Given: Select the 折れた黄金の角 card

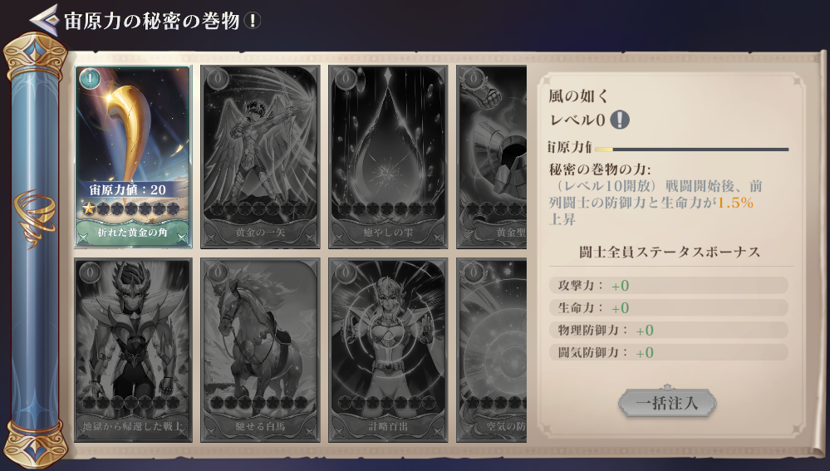Looking at the screenshot, I should [133, 157].
